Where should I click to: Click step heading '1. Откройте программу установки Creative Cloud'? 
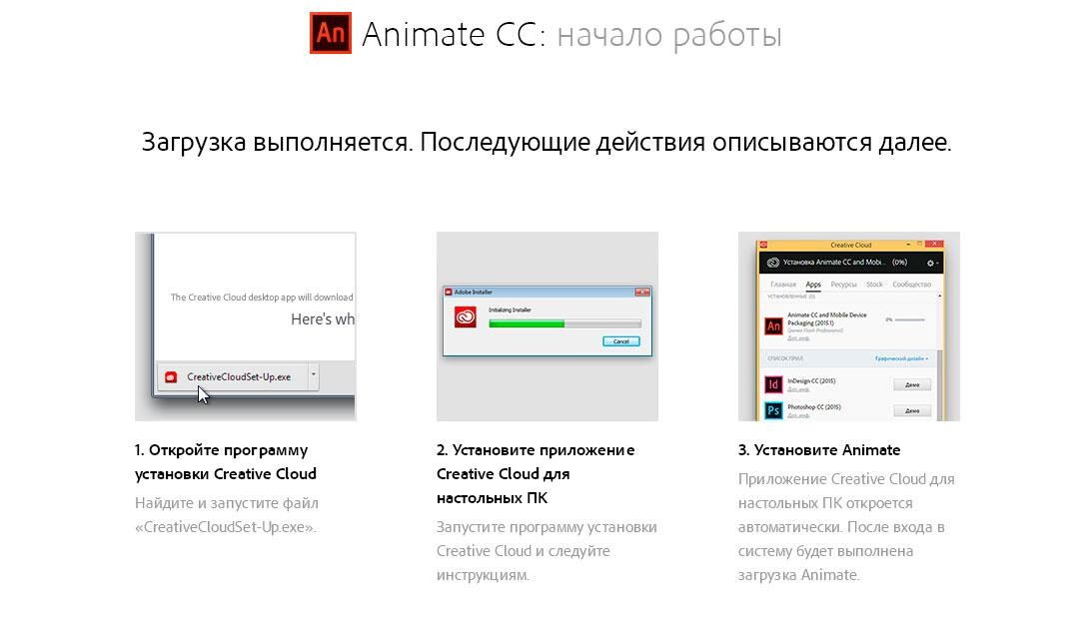pos(226,462)
